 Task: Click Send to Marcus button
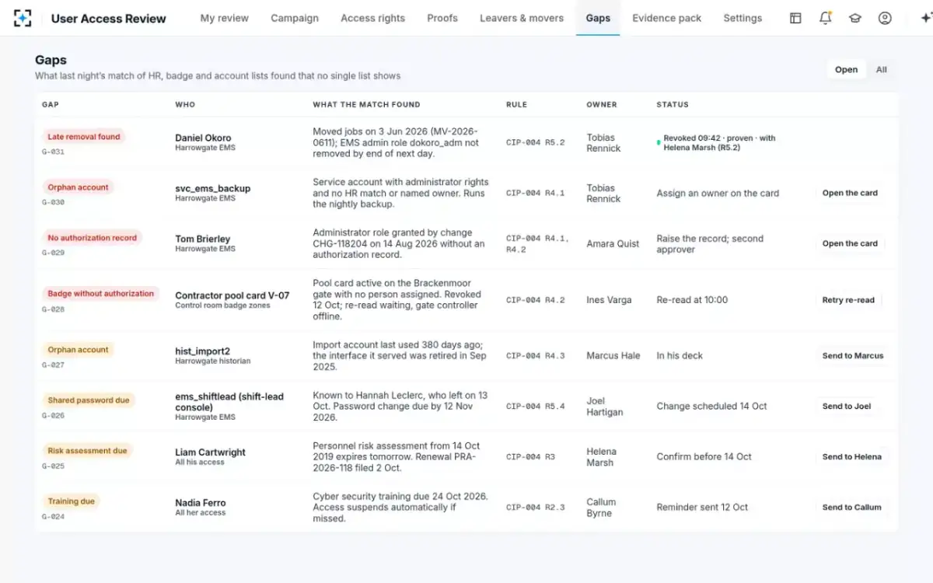click(x=853, y=355)
